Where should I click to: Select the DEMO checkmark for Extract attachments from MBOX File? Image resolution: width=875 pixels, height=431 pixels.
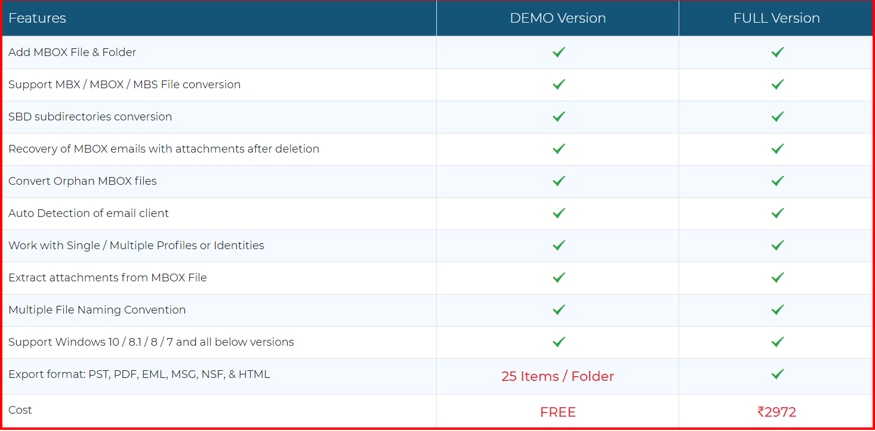click(x=558, y=278)
